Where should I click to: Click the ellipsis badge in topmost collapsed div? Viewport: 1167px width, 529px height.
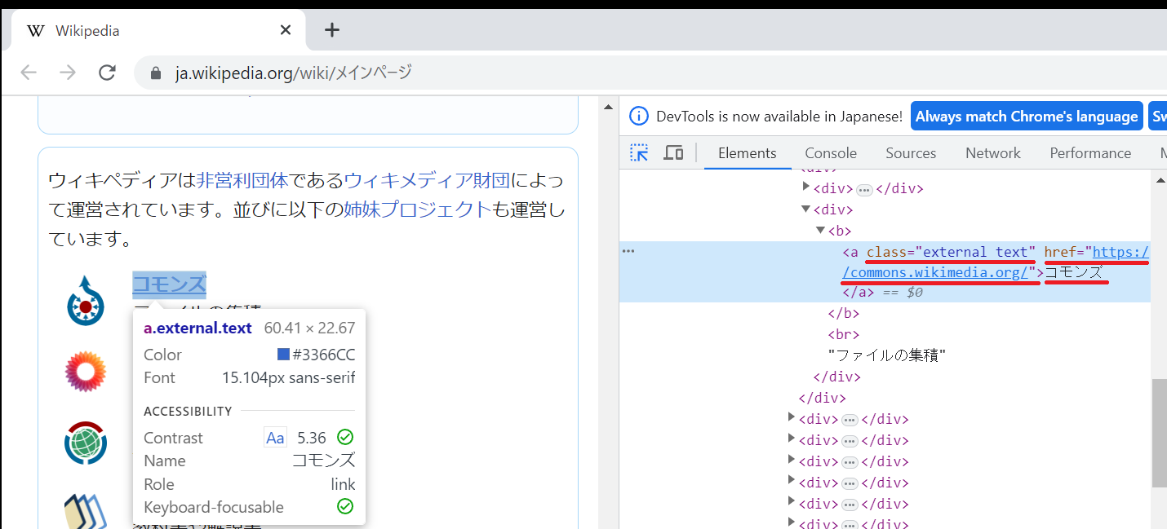click(865, 190)
